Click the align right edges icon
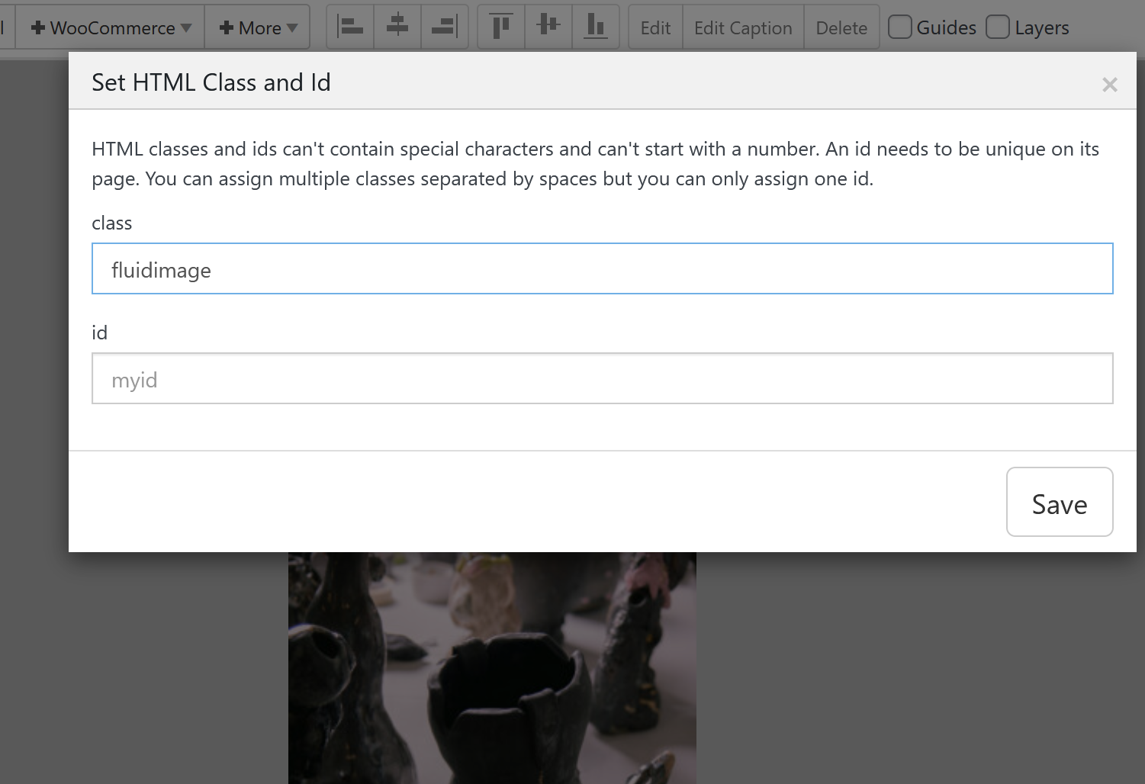Viewport: 1145px width, 784px height. pos(444,27)
